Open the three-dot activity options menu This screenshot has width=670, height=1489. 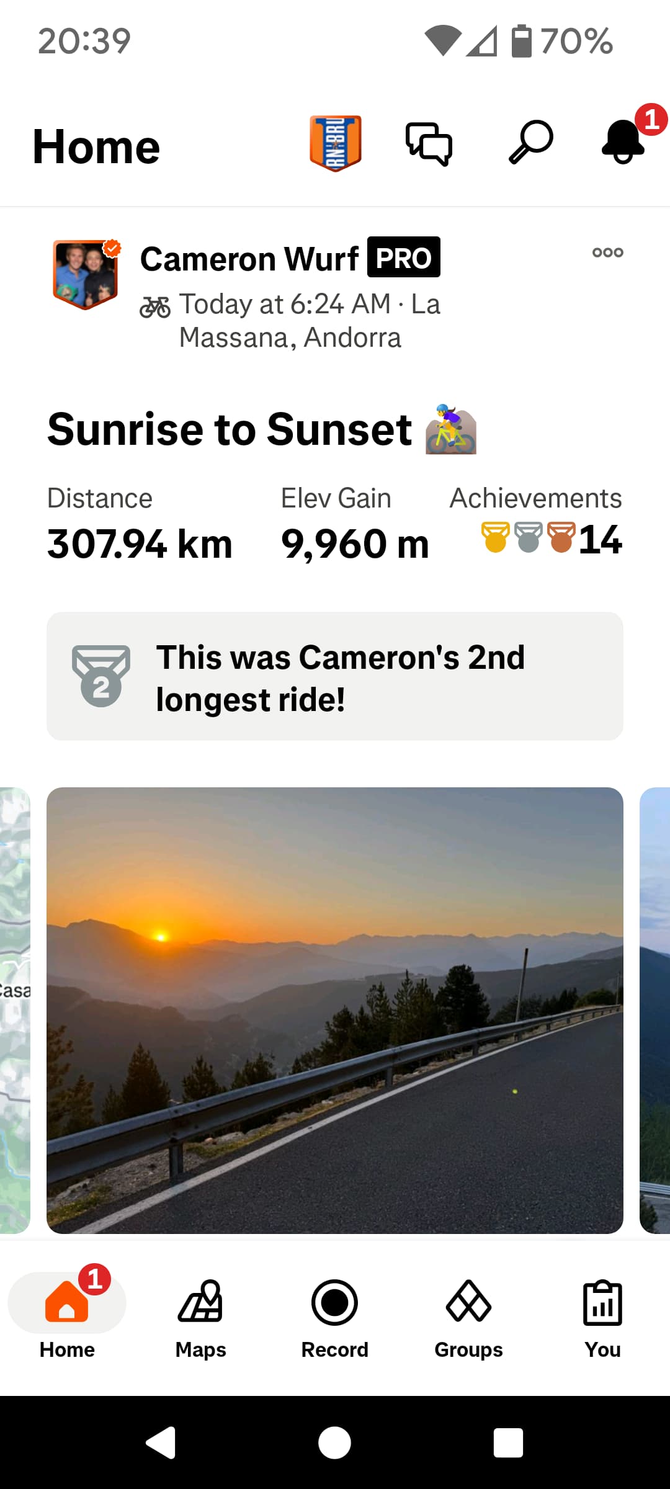point(608,253)
